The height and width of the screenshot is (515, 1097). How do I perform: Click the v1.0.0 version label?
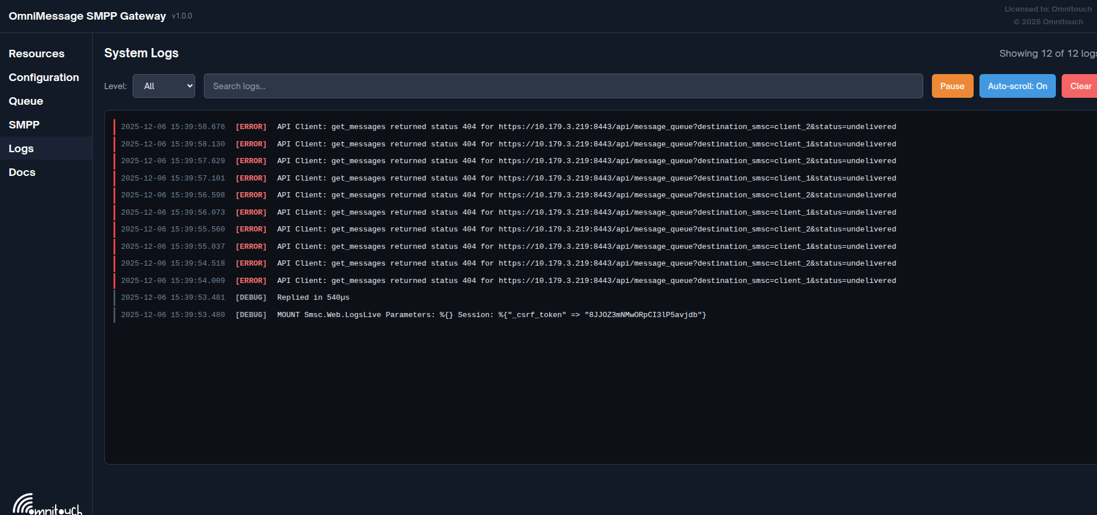point(182,16)
